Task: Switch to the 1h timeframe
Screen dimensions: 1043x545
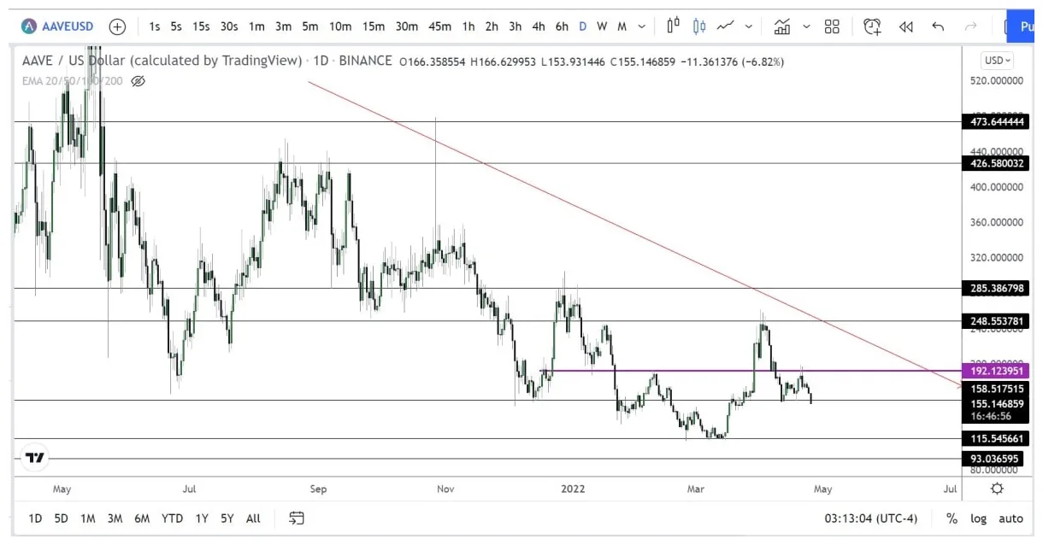Action: click(468, 26)
